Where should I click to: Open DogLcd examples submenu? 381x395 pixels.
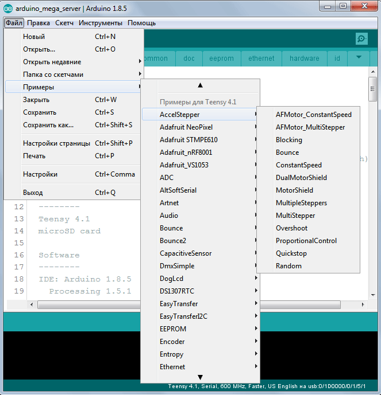(200, 279)
